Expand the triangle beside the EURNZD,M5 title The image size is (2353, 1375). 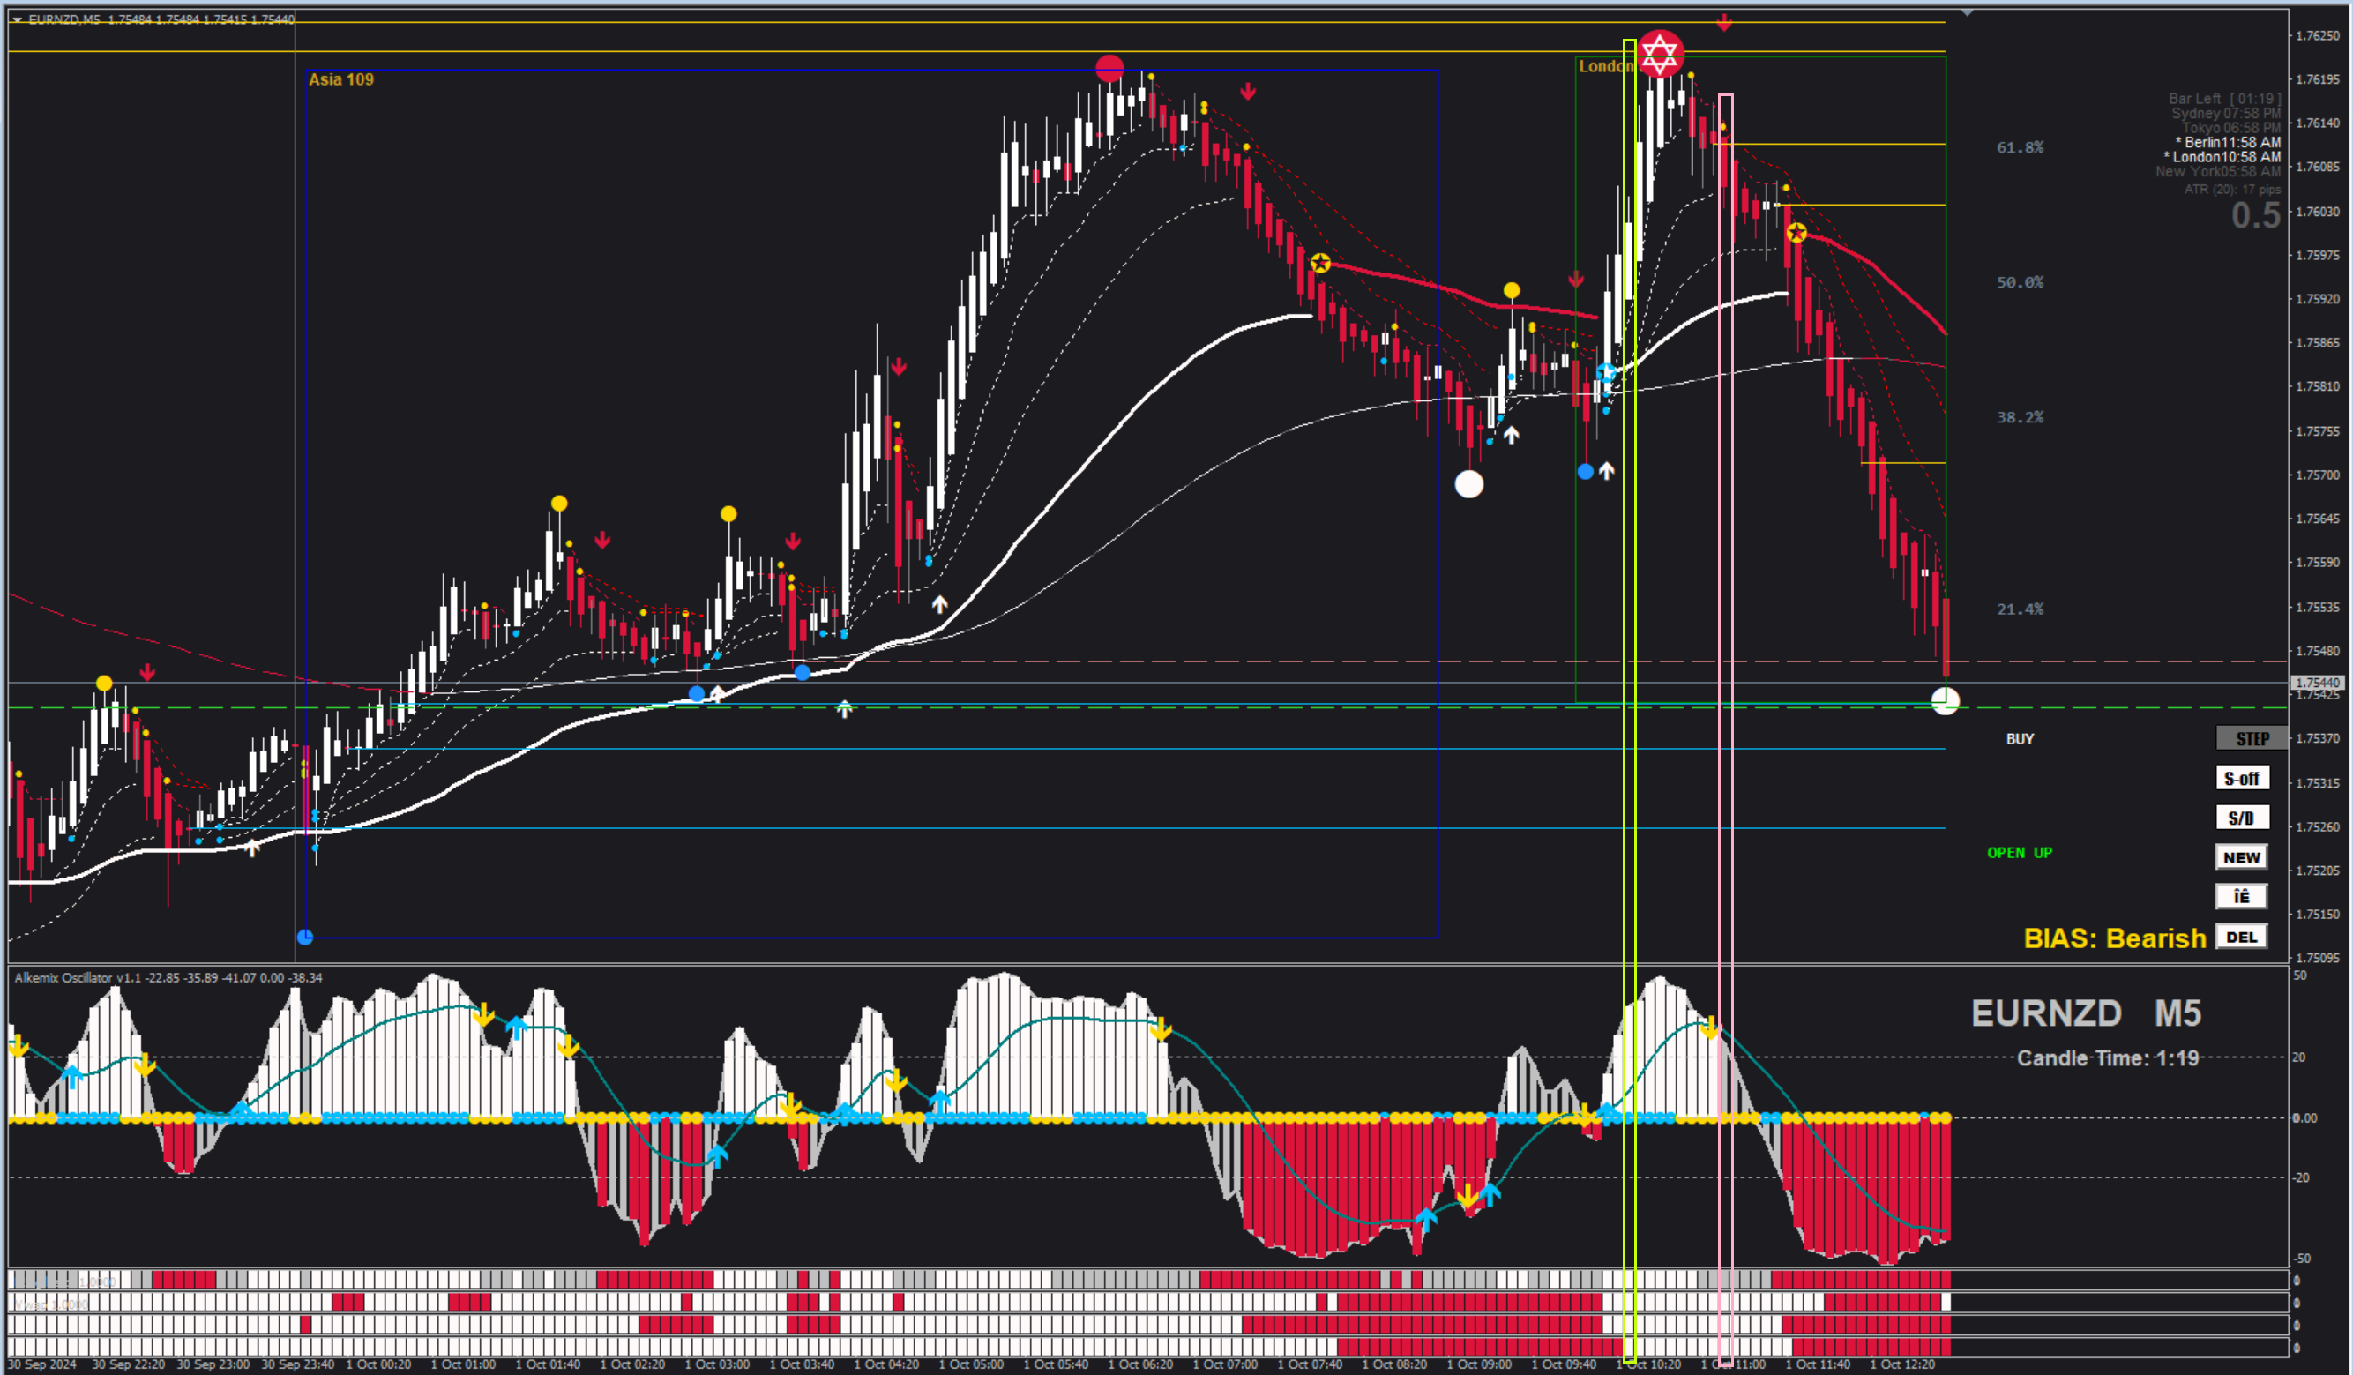click(17, 19)
